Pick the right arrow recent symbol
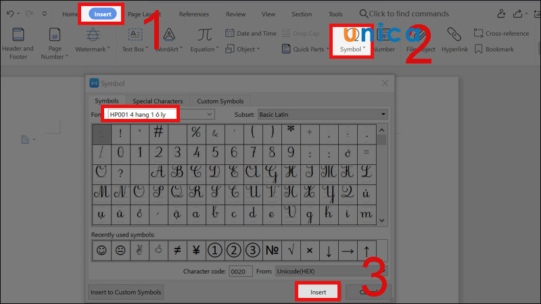This screenshot has width=541, height=304. click(x=348, y=250)
